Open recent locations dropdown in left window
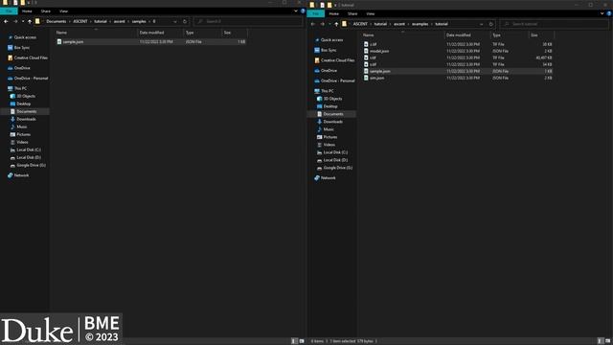 tap(23, 21)
